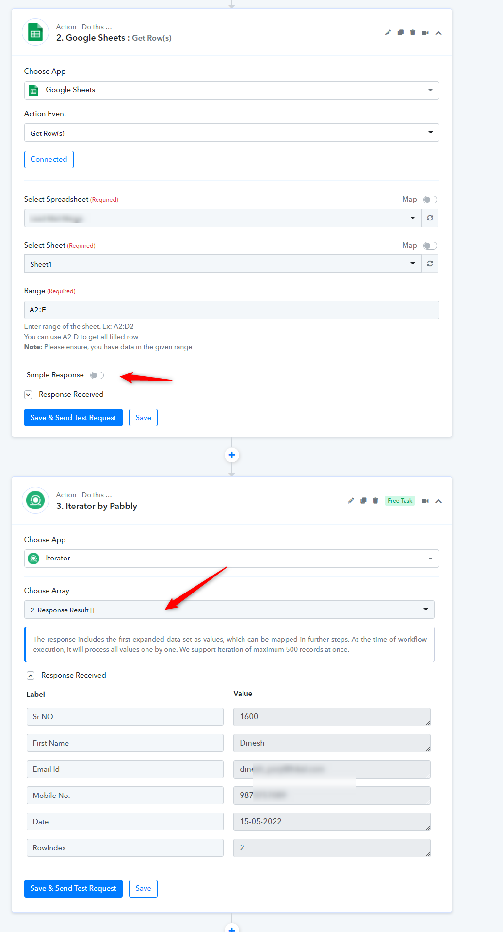Click the Mobile No. value field
The image size is (503, 932).
click(332, 796)
